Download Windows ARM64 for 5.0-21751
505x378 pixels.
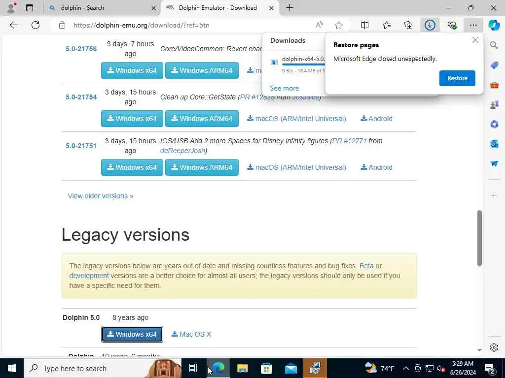tap(202, 167)
